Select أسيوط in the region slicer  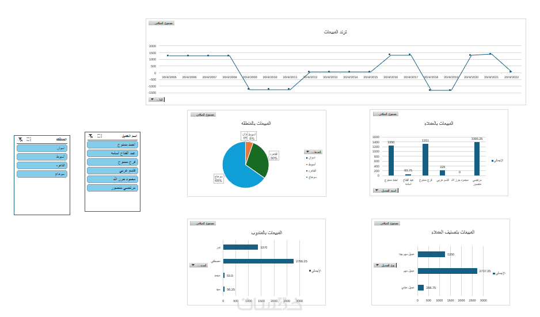click(42, 156)
